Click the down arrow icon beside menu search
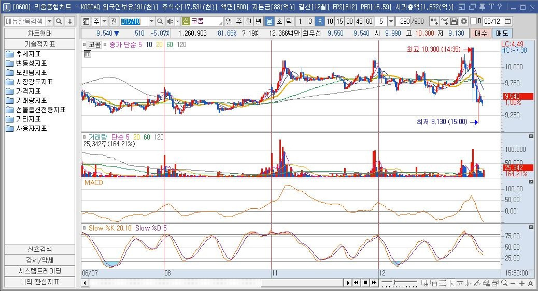 (x=69, y=21)
